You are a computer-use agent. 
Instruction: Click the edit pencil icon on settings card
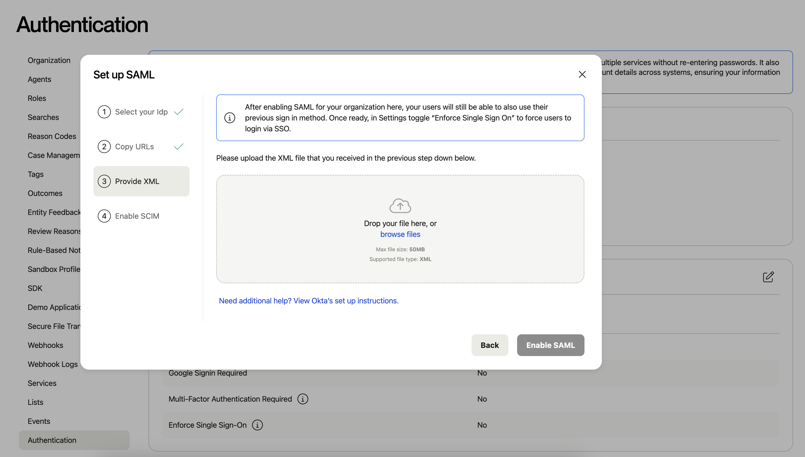click(768, 277)
